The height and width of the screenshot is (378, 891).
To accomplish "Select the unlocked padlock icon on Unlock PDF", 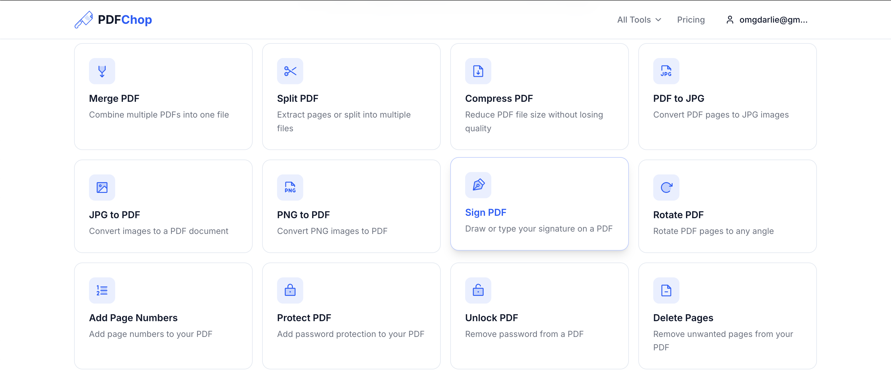I will [x=478, y=290].
